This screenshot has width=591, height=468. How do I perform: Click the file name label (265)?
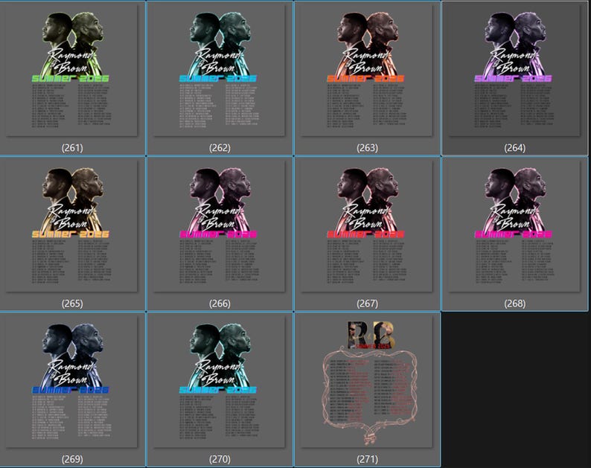pos(72,304)
